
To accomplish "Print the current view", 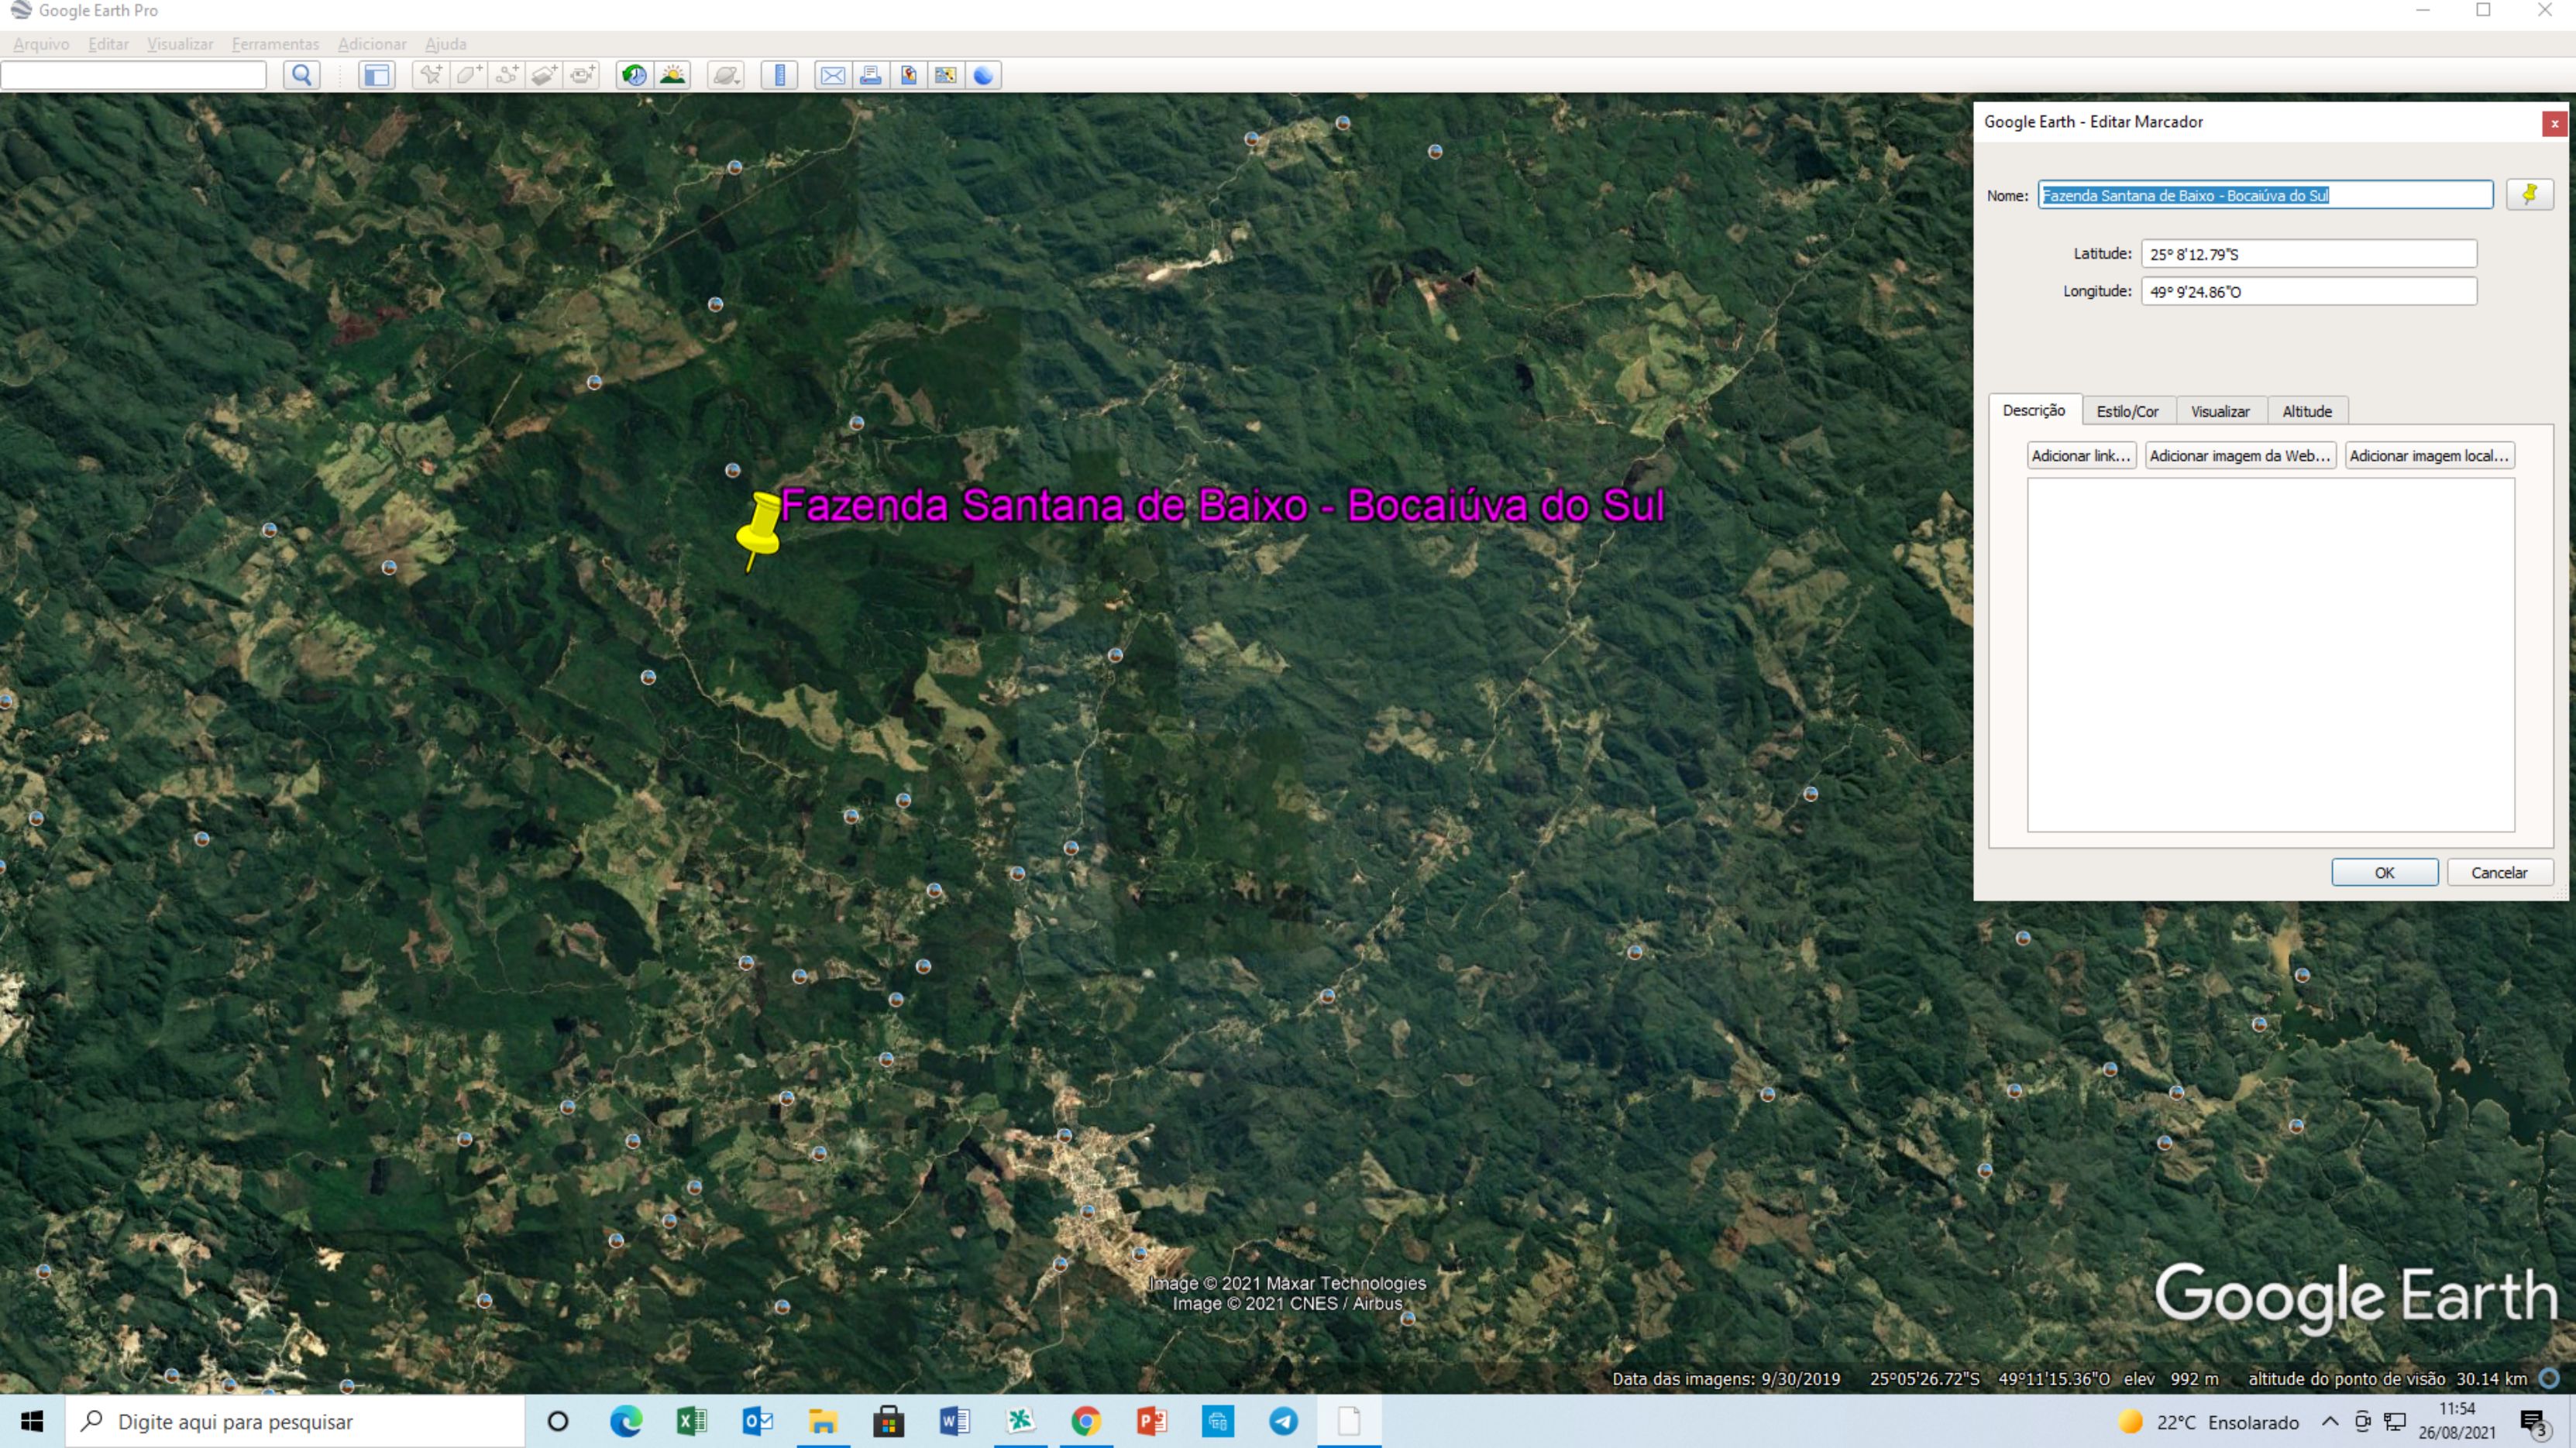I will coord(870,75).
